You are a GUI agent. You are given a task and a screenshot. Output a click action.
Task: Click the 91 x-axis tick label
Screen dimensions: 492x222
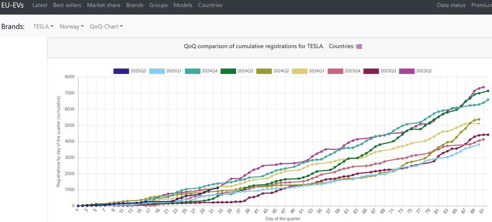pos(483,212)
